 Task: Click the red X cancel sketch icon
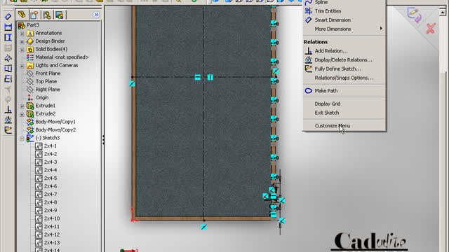tap(431, 28)
